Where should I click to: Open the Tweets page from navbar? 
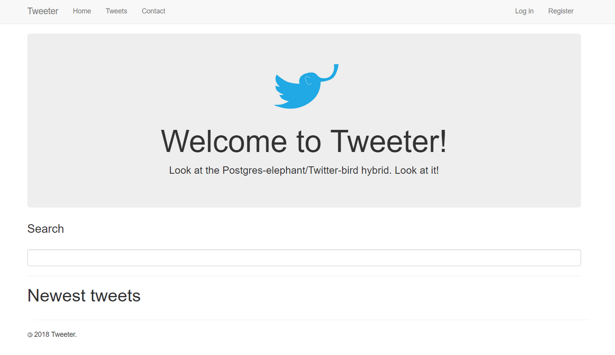[116, 11]
